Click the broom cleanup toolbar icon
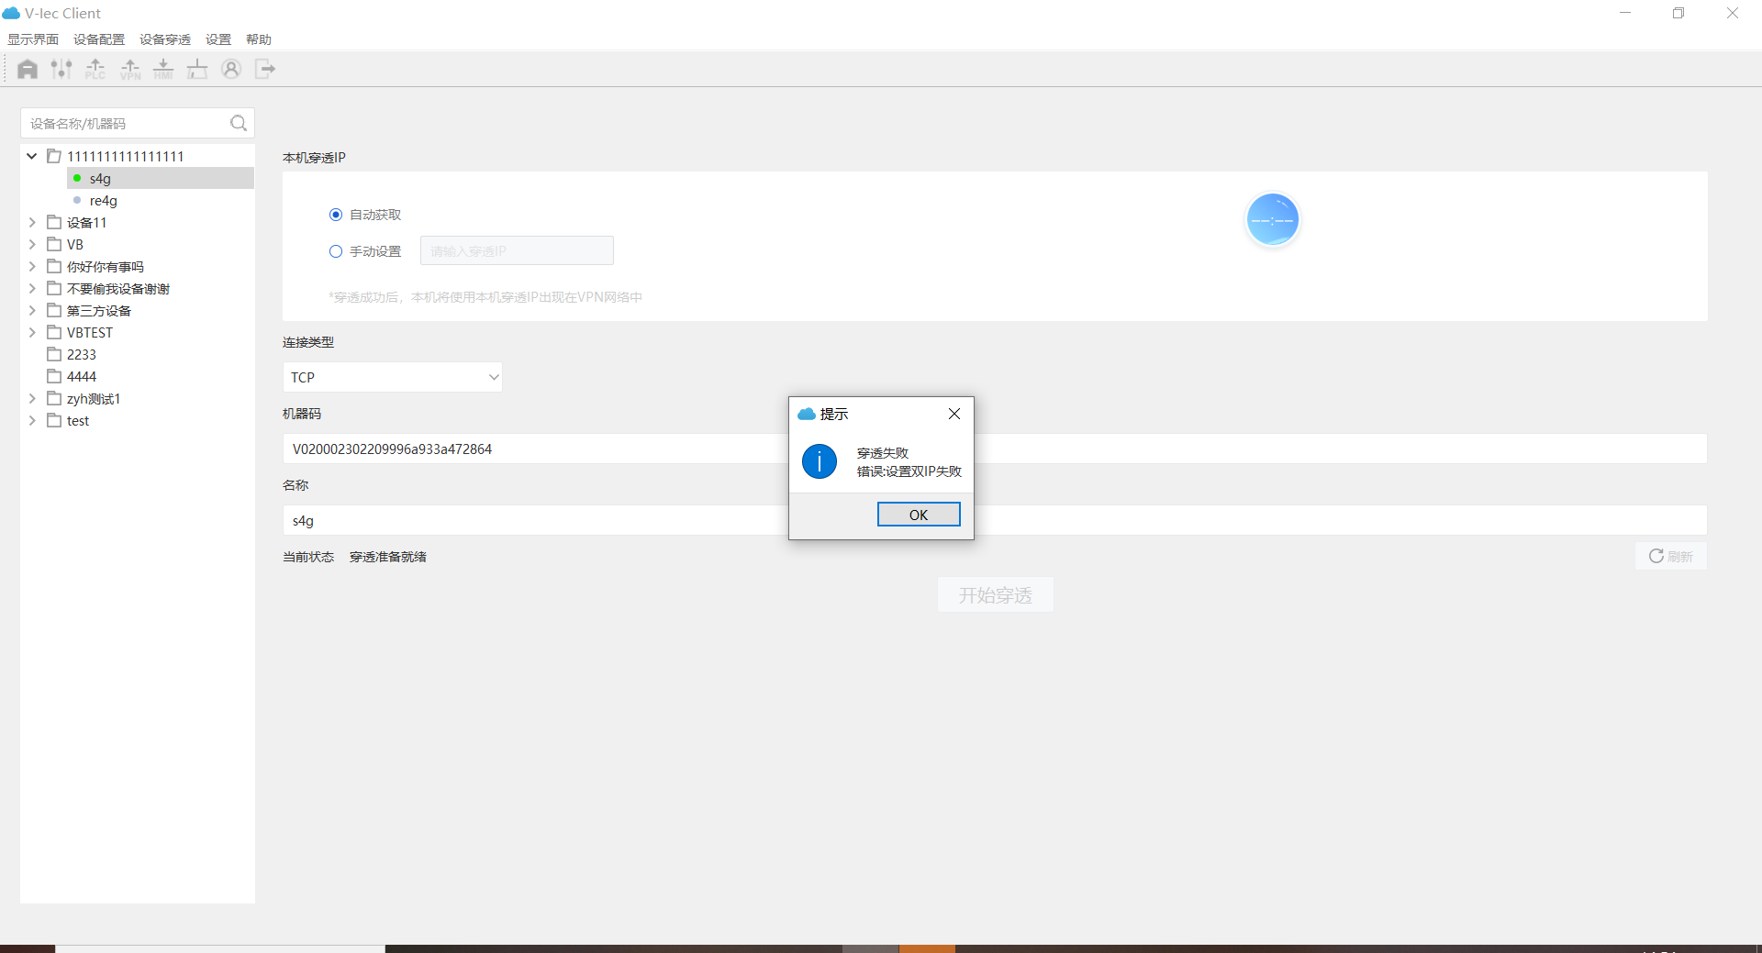1762x953 pixels. point(197,69)
